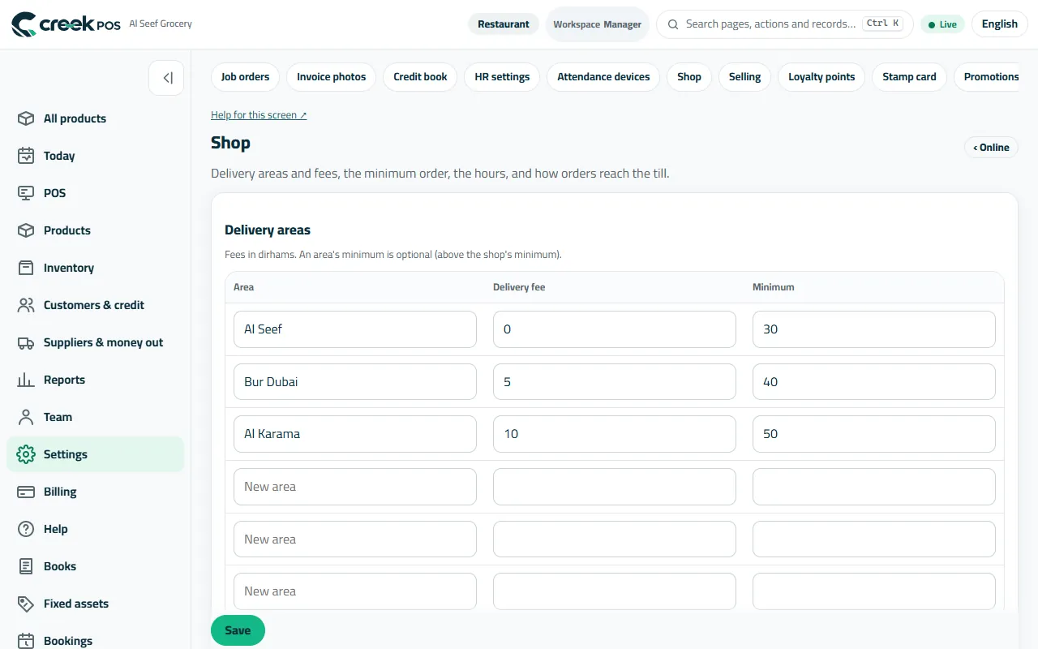
Task: Switch to the Stamp card tab
Action: point(909,77)
